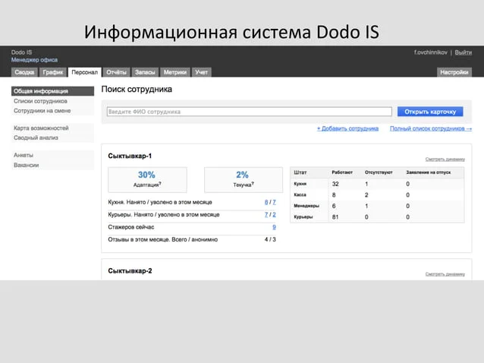Open Сводный анализ in sidebar
This screenshot has width=484, height=363.
coord(36,137)
